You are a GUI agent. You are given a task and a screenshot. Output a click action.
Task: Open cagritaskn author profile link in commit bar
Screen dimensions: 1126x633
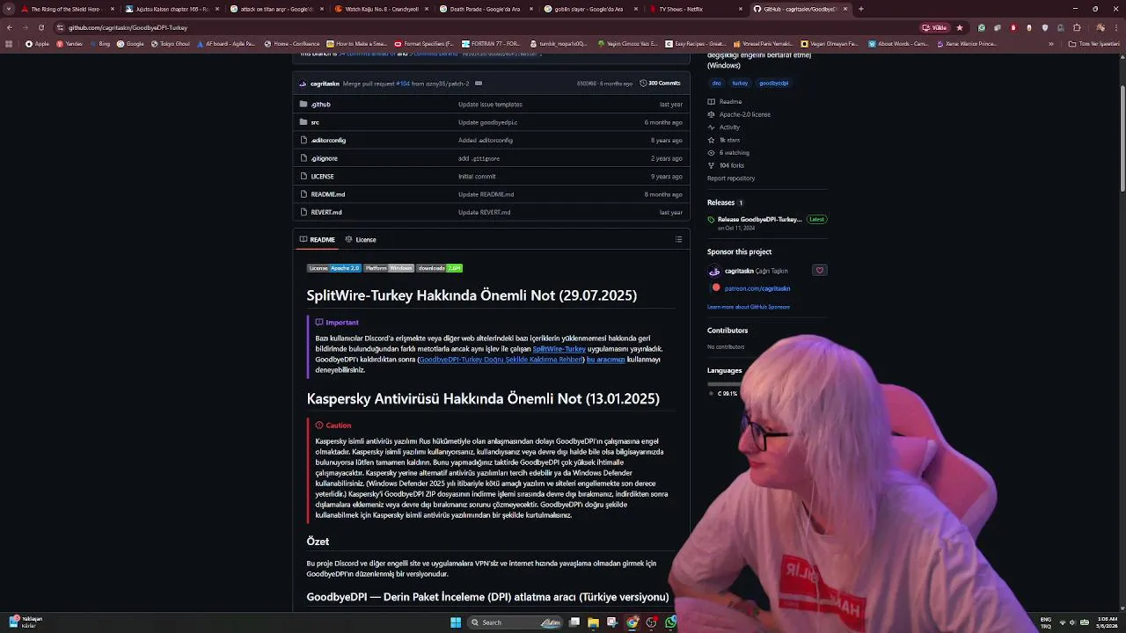[x=325, y=84]
